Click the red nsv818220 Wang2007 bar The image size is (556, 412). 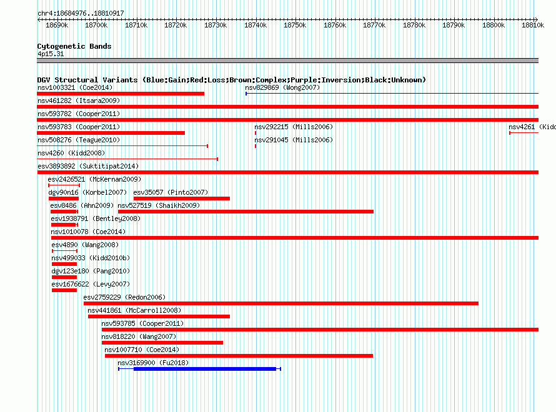(x=162, y=343)
